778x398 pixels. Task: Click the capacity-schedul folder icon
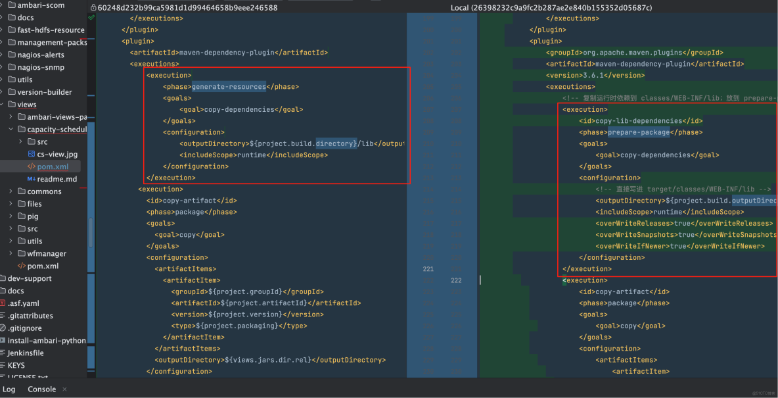click(x=21, y=129)
